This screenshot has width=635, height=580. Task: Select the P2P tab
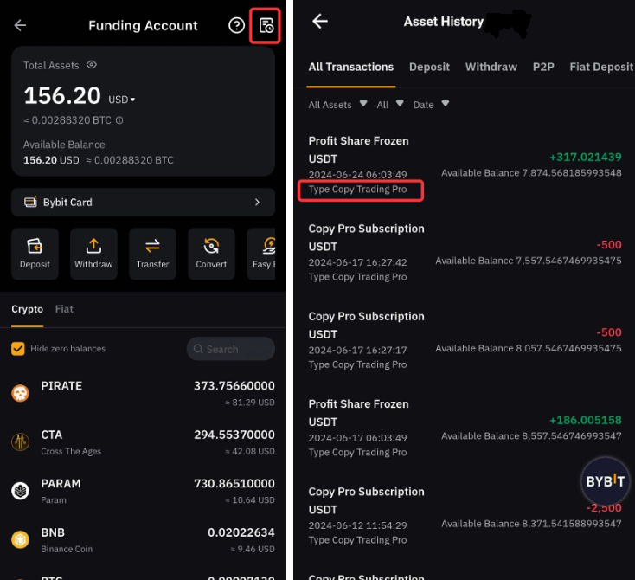pyautogui.click(x=543, y=67)
